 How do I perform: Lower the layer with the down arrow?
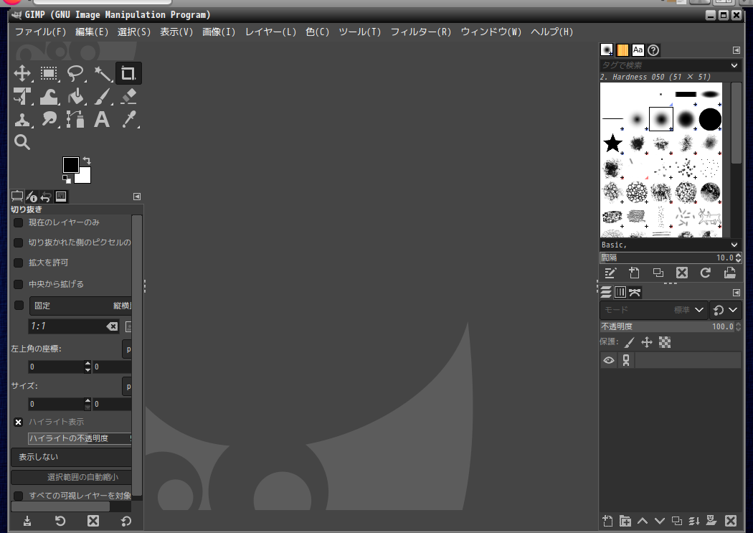click(x=660, y=521)
